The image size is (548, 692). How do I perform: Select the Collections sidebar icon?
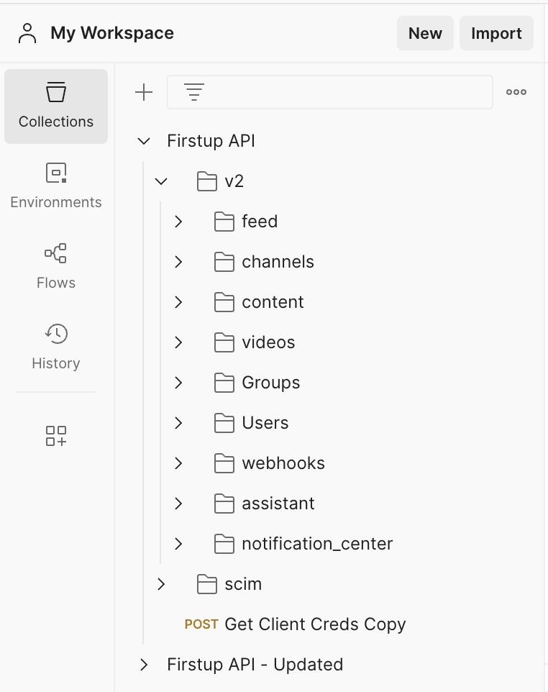55,104
